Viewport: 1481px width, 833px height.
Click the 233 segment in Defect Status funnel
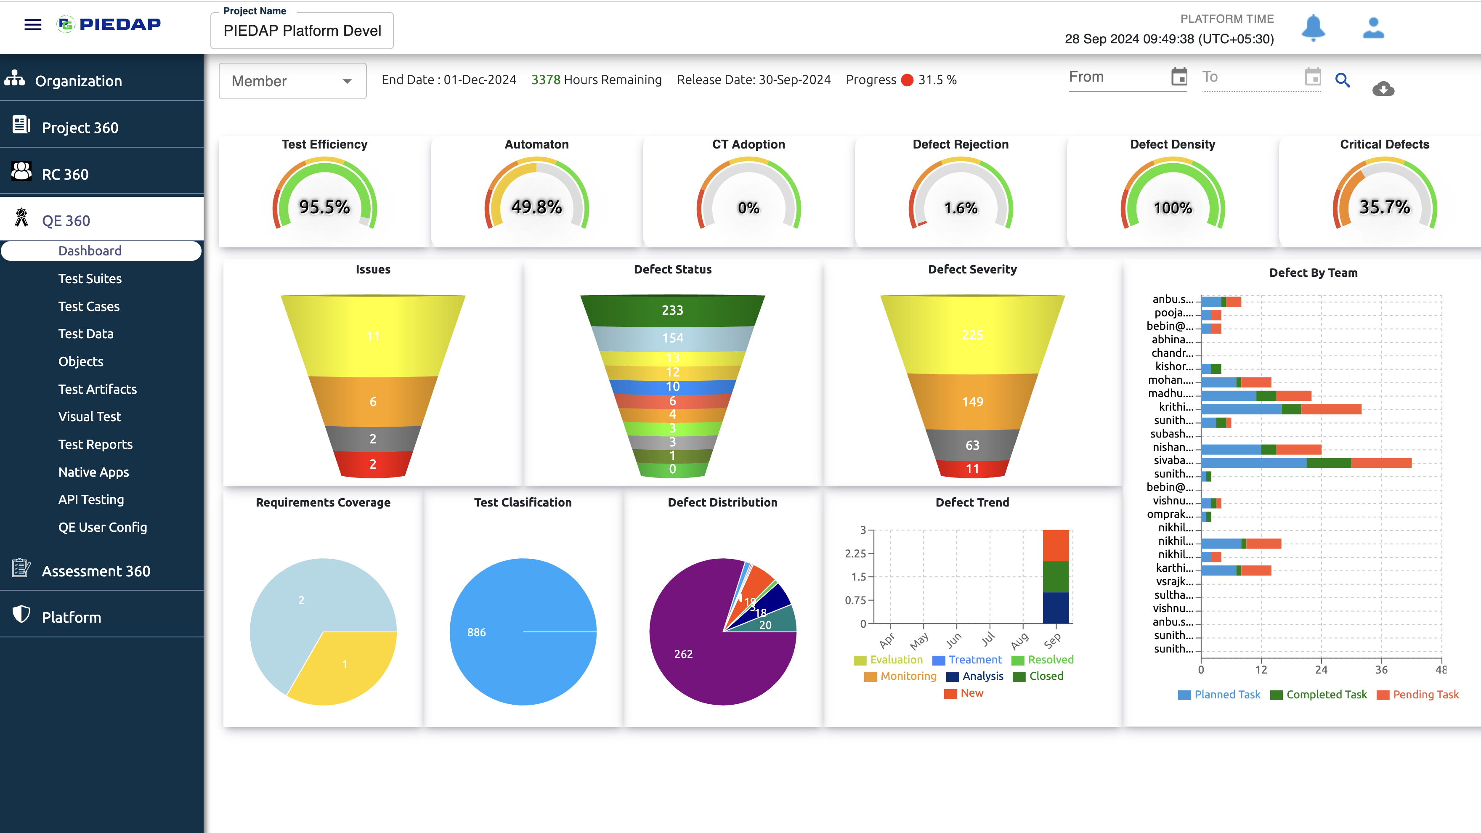[x=672, y=310]
